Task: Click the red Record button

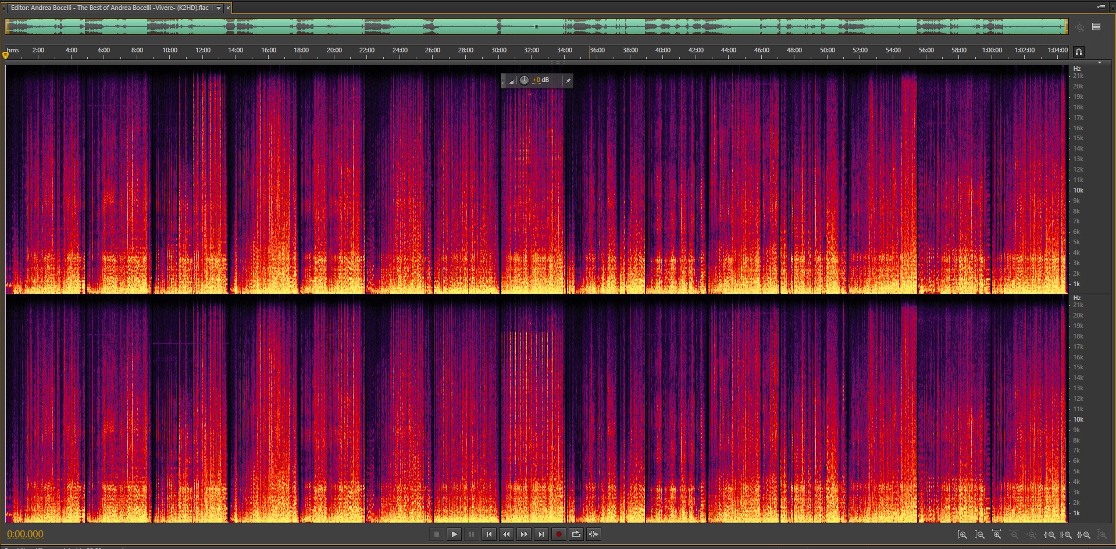Action: [558, 534]
